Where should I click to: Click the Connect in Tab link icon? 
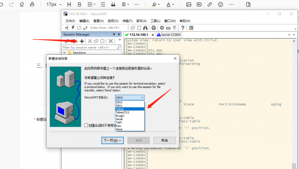point(85,28)
